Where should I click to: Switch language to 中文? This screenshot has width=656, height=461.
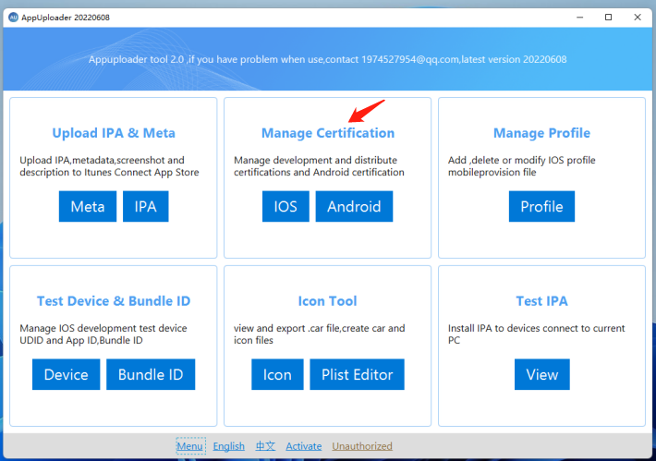click(266, 446)
